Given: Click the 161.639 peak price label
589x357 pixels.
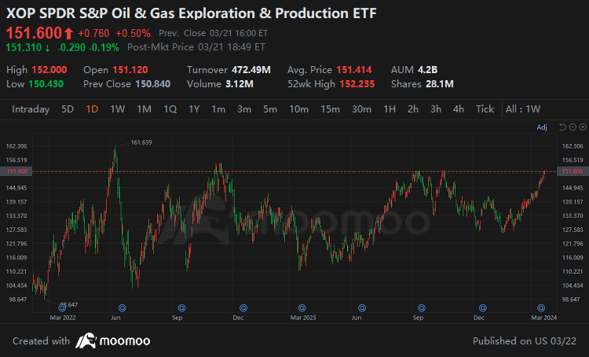Looking at the screenshot, I should 141,142.
